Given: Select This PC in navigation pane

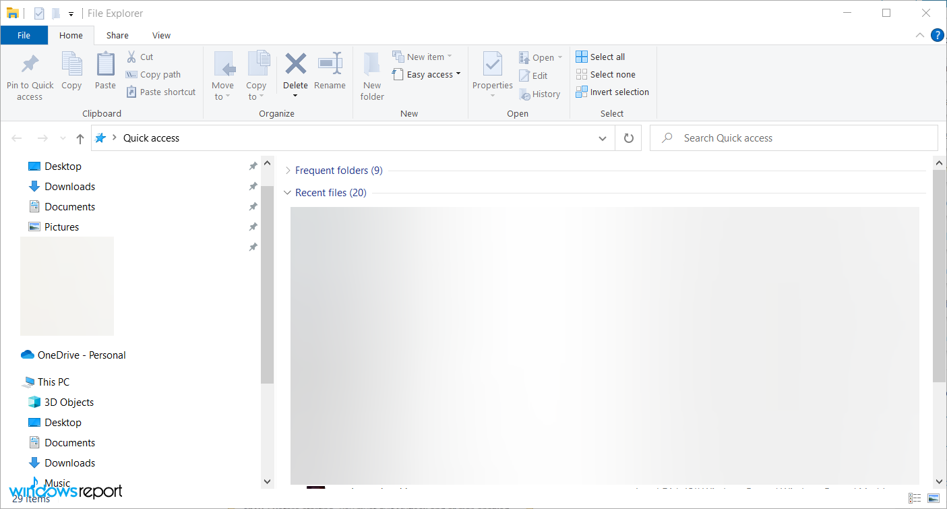Looking at the screenshot, I should point(53,382).
